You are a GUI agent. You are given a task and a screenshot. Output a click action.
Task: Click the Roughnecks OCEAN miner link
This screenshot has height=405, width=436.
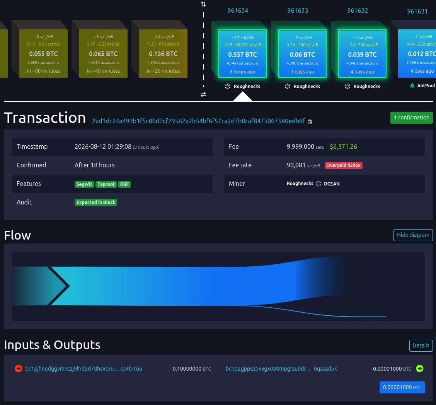tap(313, 184)
